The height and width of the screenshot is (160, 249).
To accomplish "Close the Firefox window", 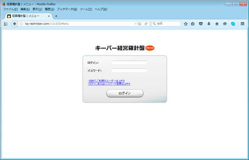I will pos(243,4).
